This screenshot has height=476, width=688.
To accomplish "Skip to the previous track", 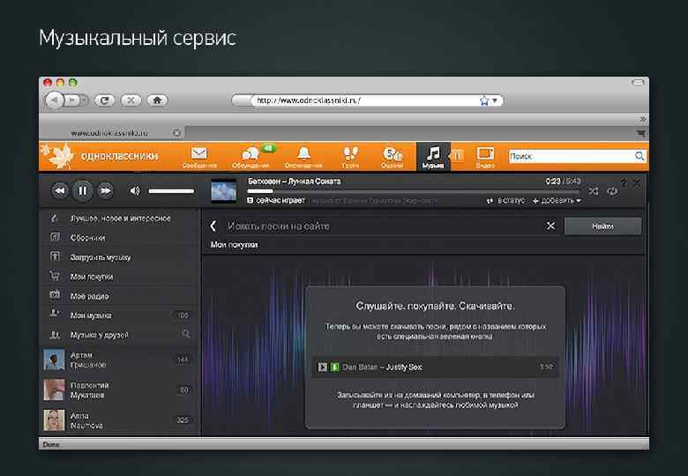I will point(60,190).
